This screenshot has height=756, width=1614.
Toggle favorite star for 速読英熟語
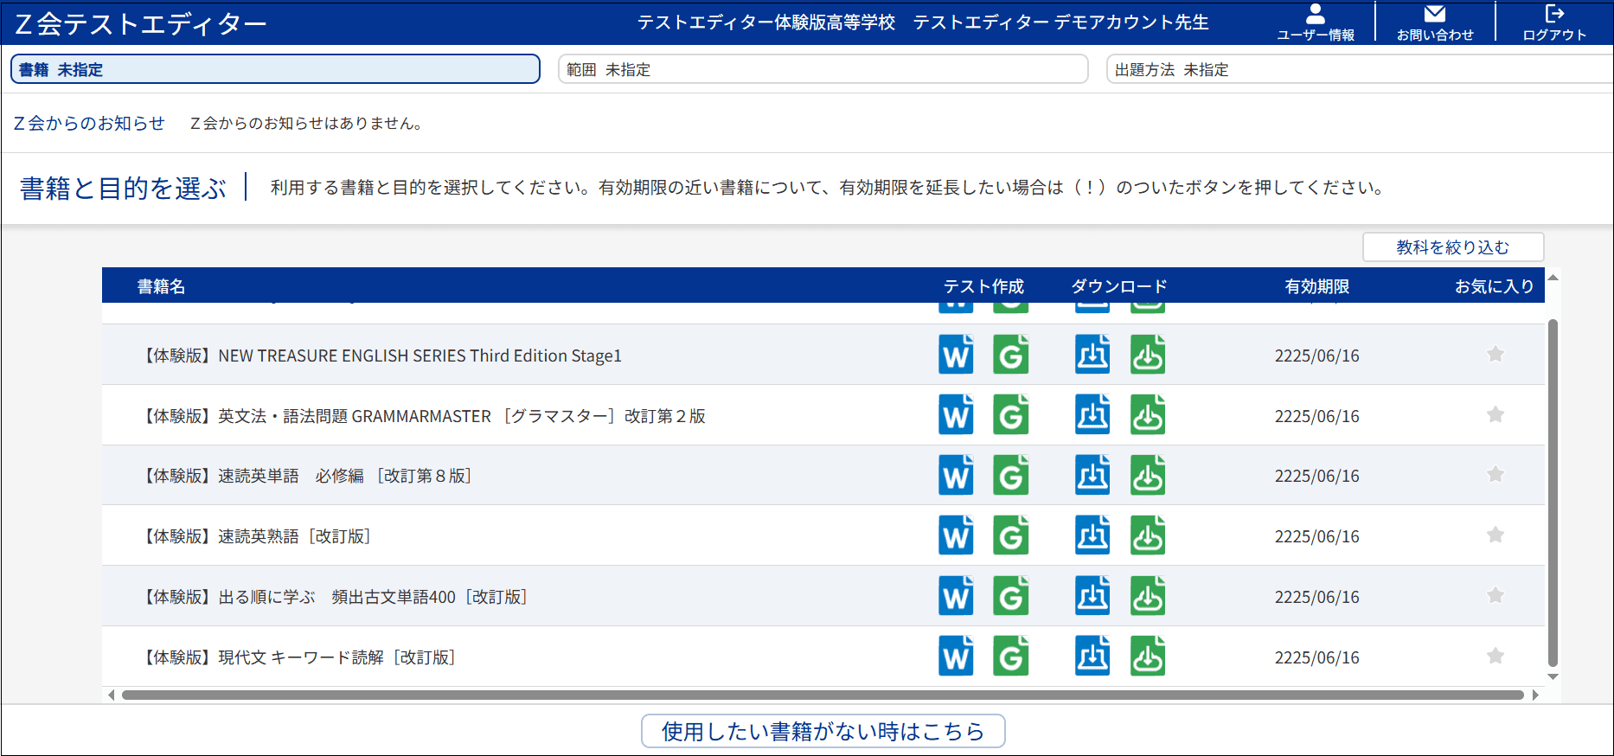(1495, 535)
